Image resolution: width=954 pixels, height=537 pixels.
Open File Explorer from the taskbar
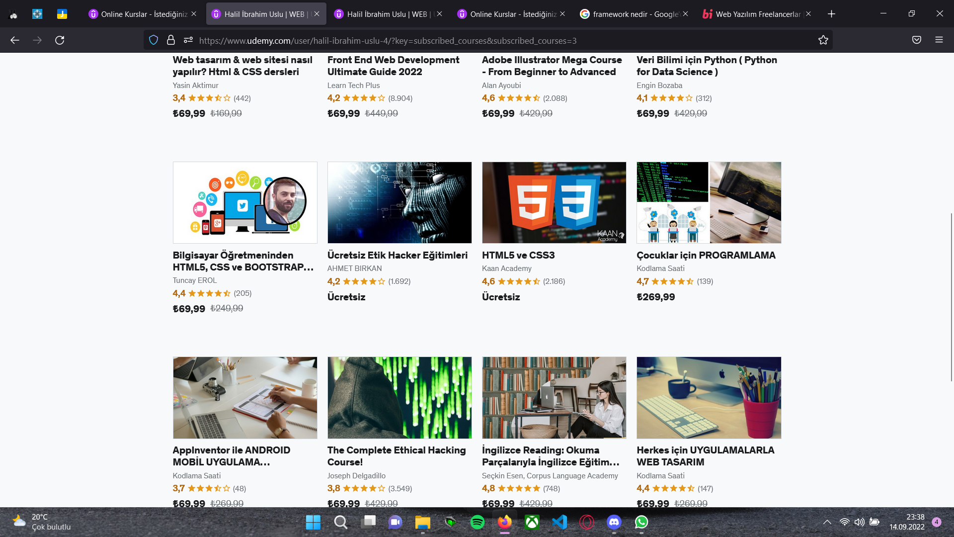tap(423, 522)
